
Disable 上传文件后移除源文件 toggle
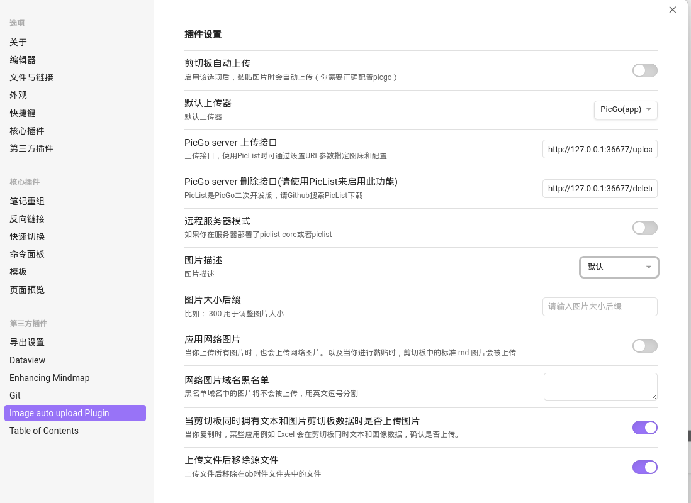pyautogui.click(x=644, y=467)
